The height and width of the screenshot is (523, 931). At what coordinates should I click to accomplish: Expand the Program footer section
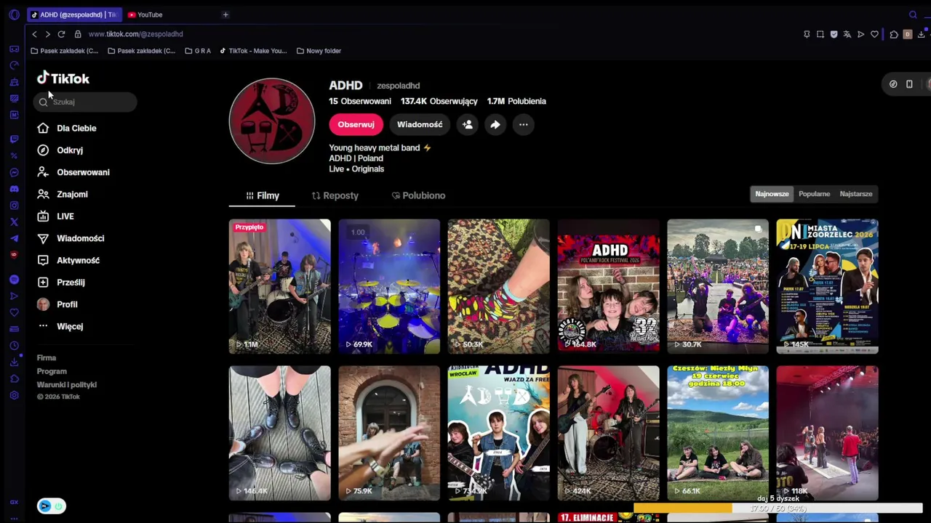[x=52, y=371]
